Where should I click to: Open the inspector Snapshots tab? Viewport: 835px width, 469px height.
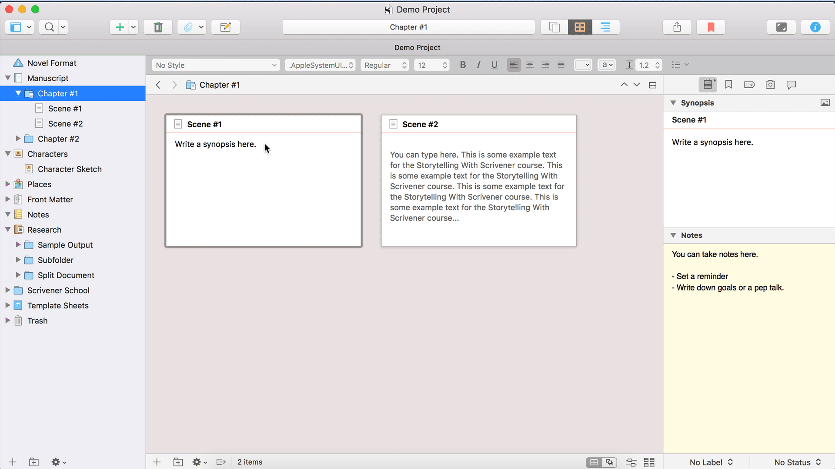(770, 85)
